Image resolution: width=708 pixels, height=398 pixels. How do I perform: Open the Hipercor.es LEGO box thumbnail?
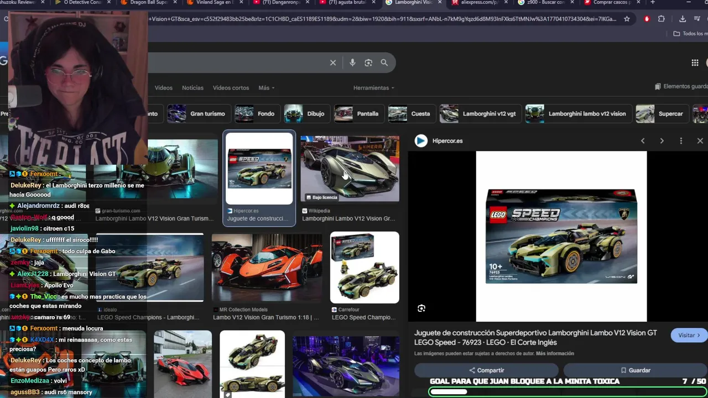click(x=259, y=169)
